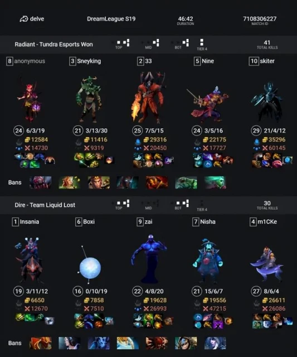297x357 pixels.
Task: Select skiter's Phantom Assassin hero portrait
Action: 266,102
